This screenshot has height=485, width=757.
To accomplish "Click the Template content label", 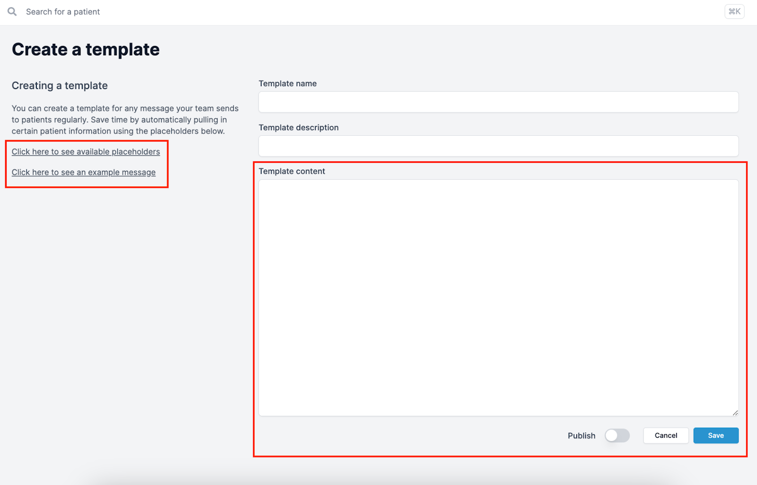I will 292,171.
